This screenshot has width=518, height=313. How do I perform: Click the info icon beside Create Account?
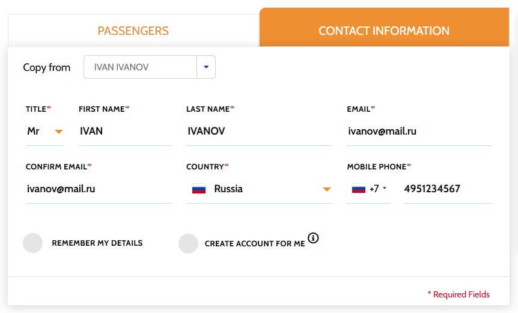(x=313, y=238)
